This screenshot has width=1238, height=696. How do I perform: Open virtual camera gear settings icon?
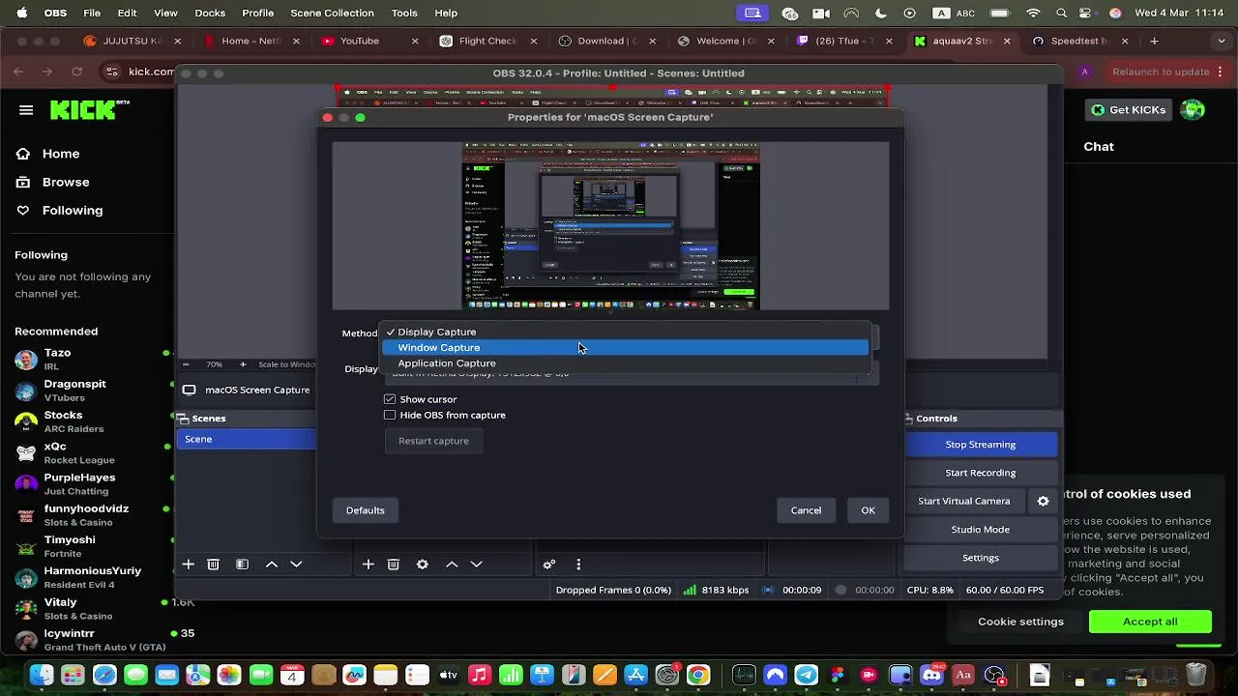tap(1043, 501)
